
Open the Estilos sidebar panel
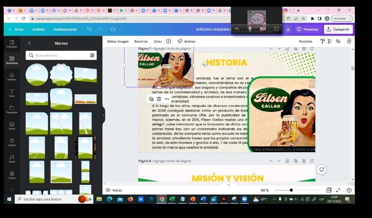(12, 142)
